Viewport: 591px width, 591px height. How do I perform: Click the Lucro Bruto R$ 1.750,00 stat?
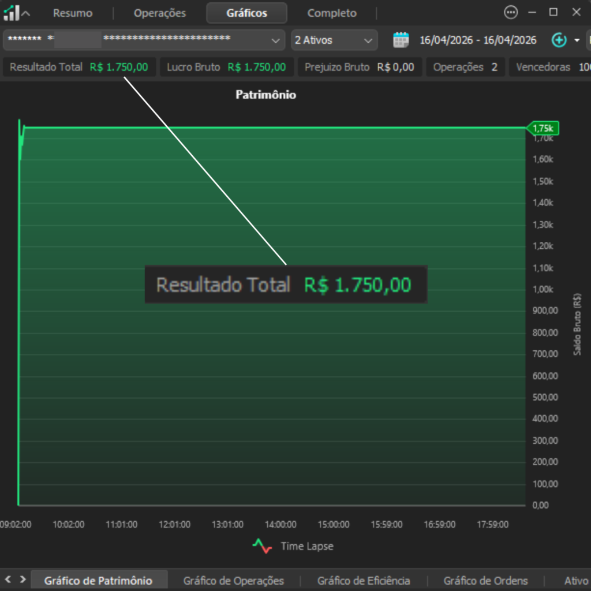[226, 67]
